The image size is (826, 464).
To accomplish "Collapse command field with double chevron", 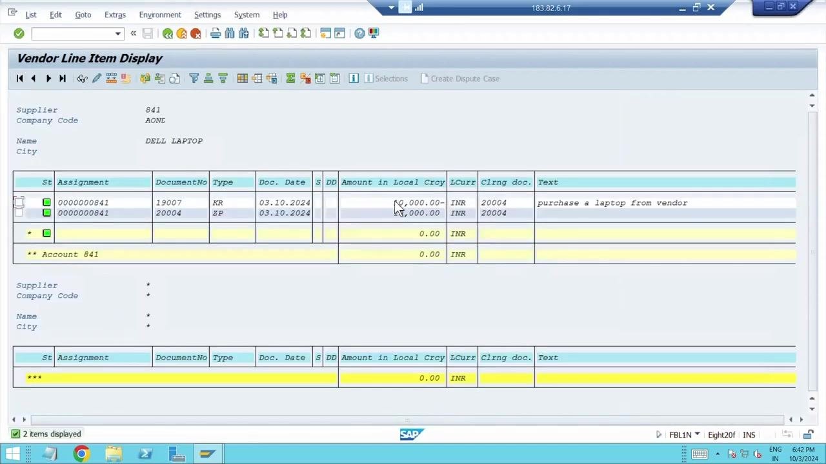I will 134,34.
